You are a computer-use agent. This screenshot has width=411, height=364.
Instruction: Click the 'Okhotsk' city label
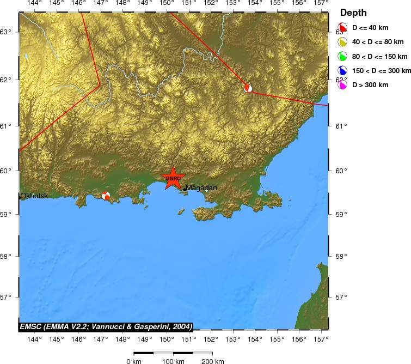[x=34, y=196]
